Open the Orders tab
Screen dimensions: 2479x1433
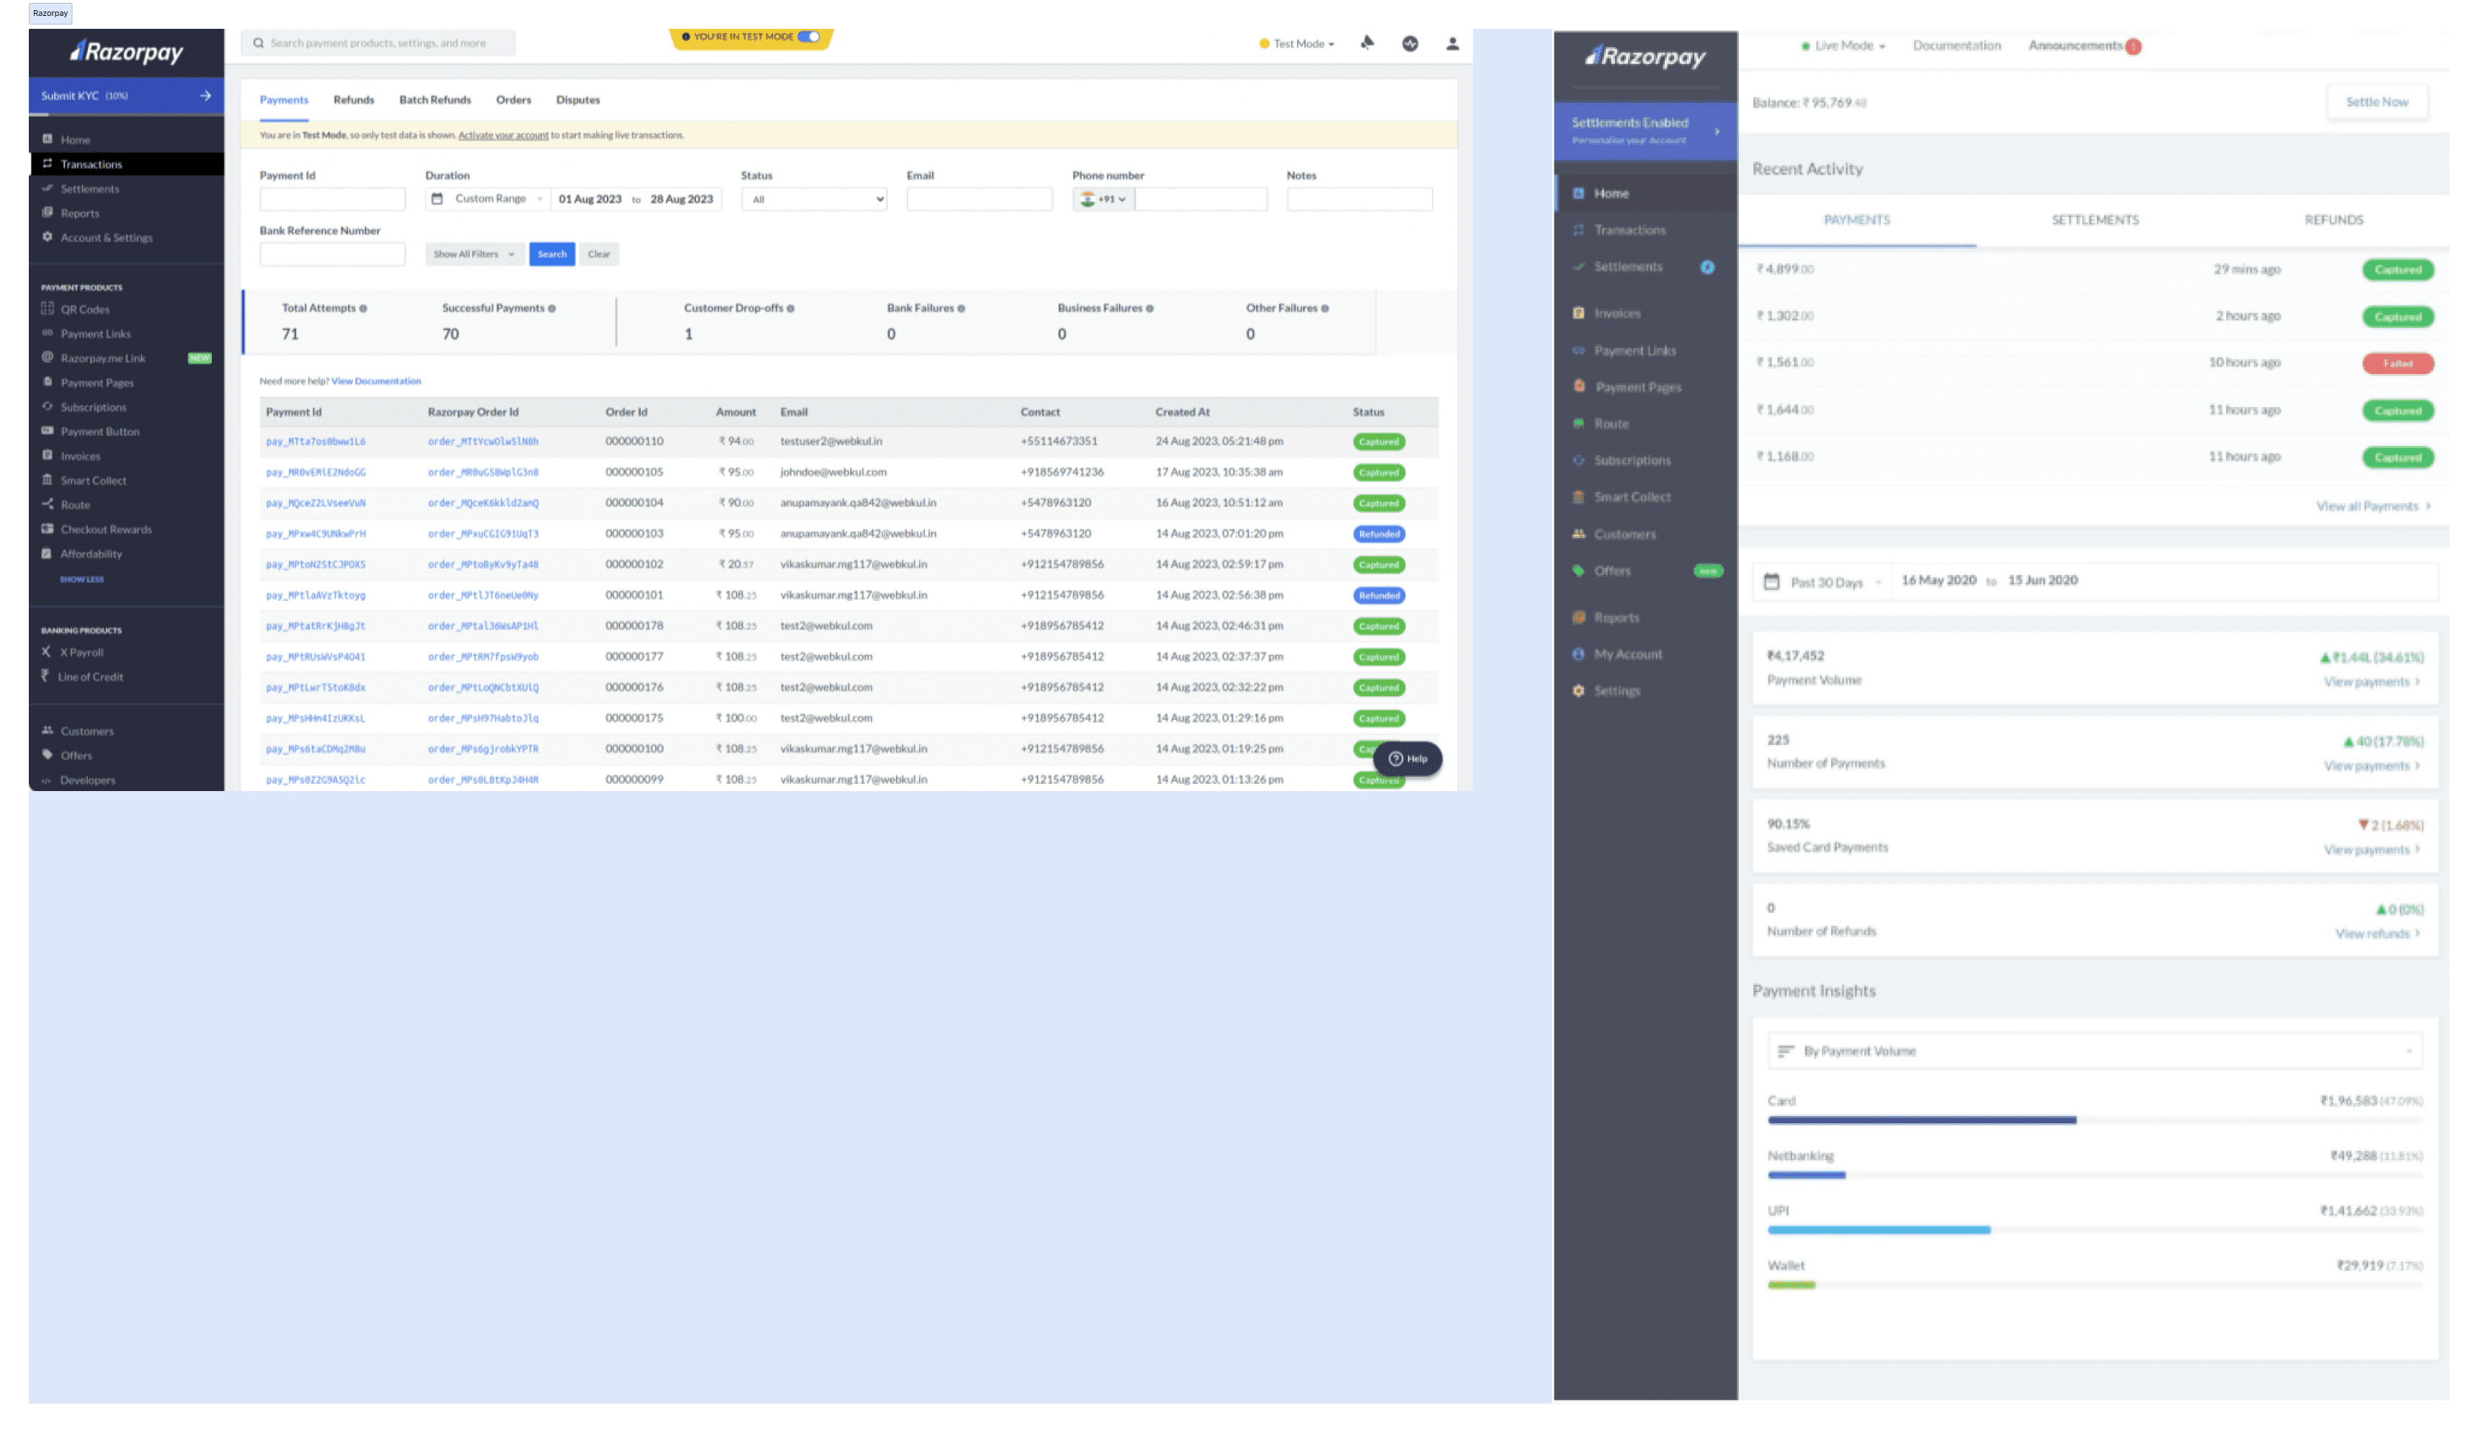tap(514, 99)
